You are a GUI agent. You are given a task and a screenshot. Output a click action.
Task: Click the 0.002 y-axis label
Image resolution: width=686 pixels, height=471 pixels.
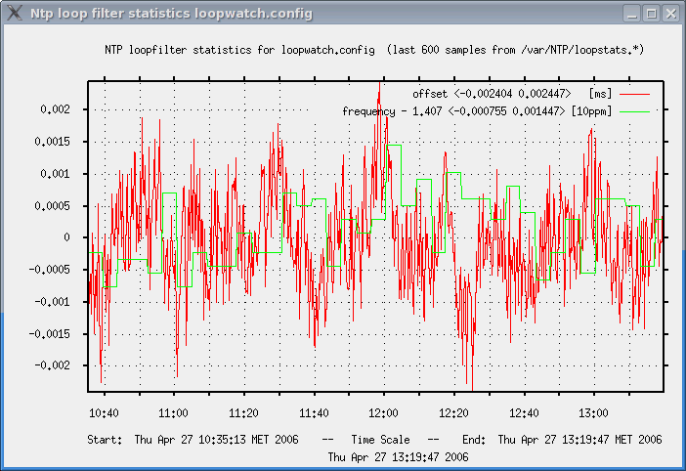point(55,109)
